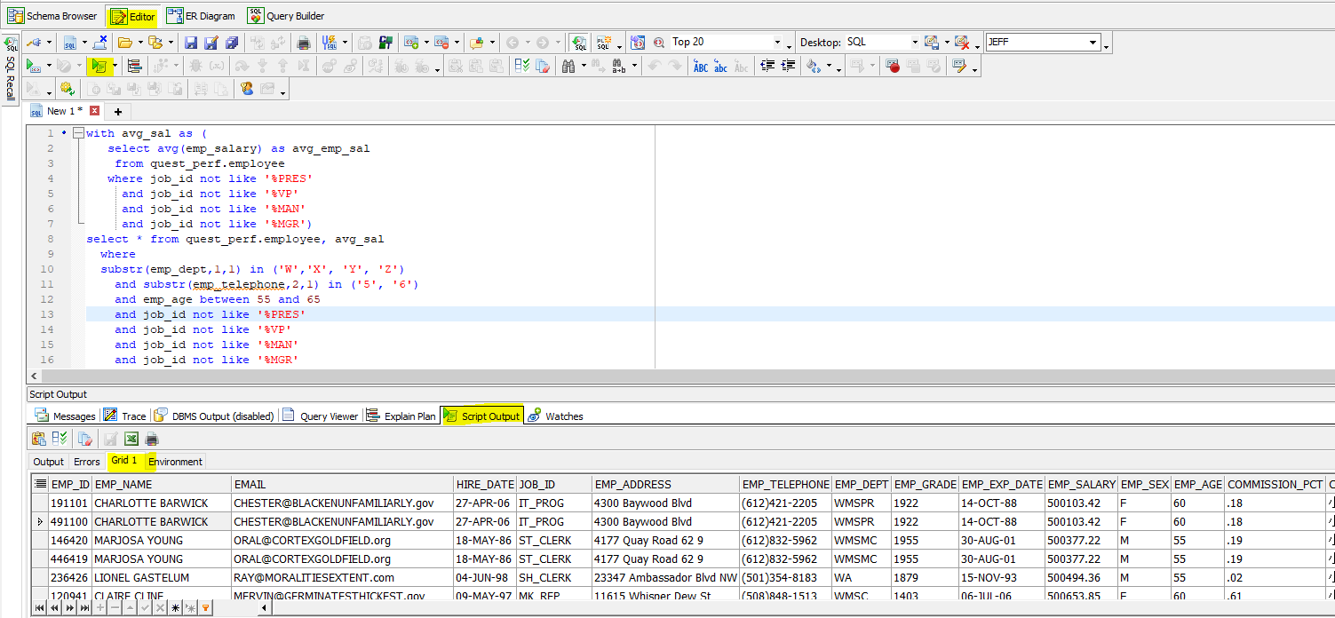Click the Save All stacked floppies icon

[232, 43]
